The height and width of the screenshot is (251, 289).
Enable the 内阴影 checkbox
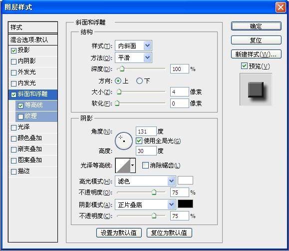tap(13, 61)
